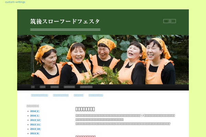The width and height of the screenshot is (206, 137).
Task: Open the second item in the black navigation bar
Action: (x=43, y=87)
